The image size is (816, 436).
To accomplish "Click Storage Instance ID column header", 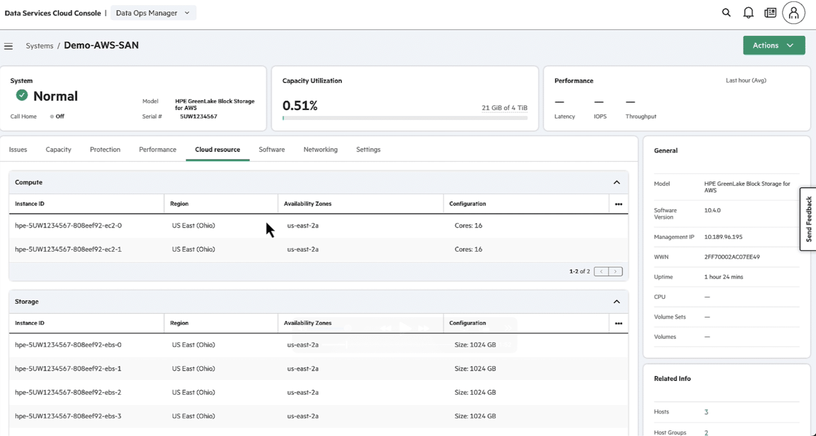I will (x=30, y=323).
